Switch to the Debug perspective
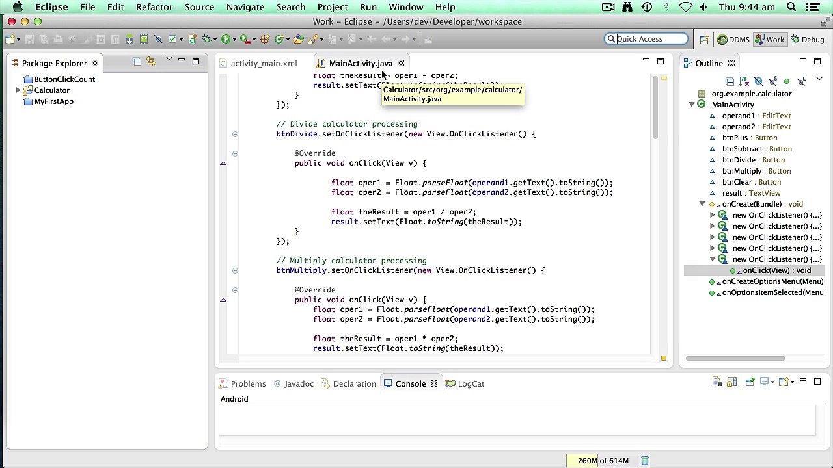The image size is (833, 468). 807,40
